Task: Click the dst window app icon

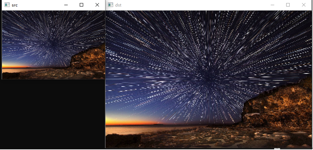Action: point(111,5)
